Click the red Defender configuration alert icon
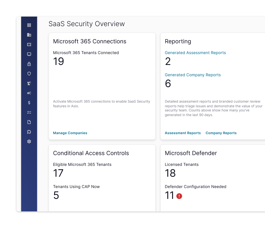 pyautogui.click(x=179, y=196)
